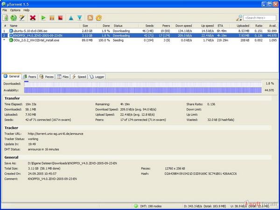Select the ubuntu-5.10-dvd-i386.iso torrent row
This screenshot has height=210, width=280.
[x=140, y=31]
